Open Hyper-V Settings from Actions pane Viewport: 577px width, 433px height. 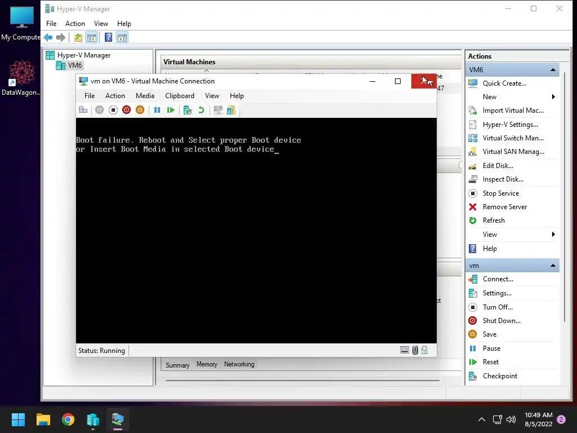coord(510,125)
